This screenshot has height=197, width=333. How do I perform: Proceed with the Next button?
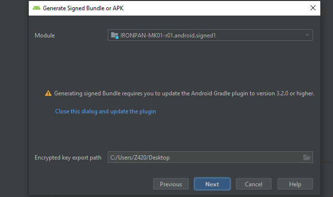pos(212,184)
